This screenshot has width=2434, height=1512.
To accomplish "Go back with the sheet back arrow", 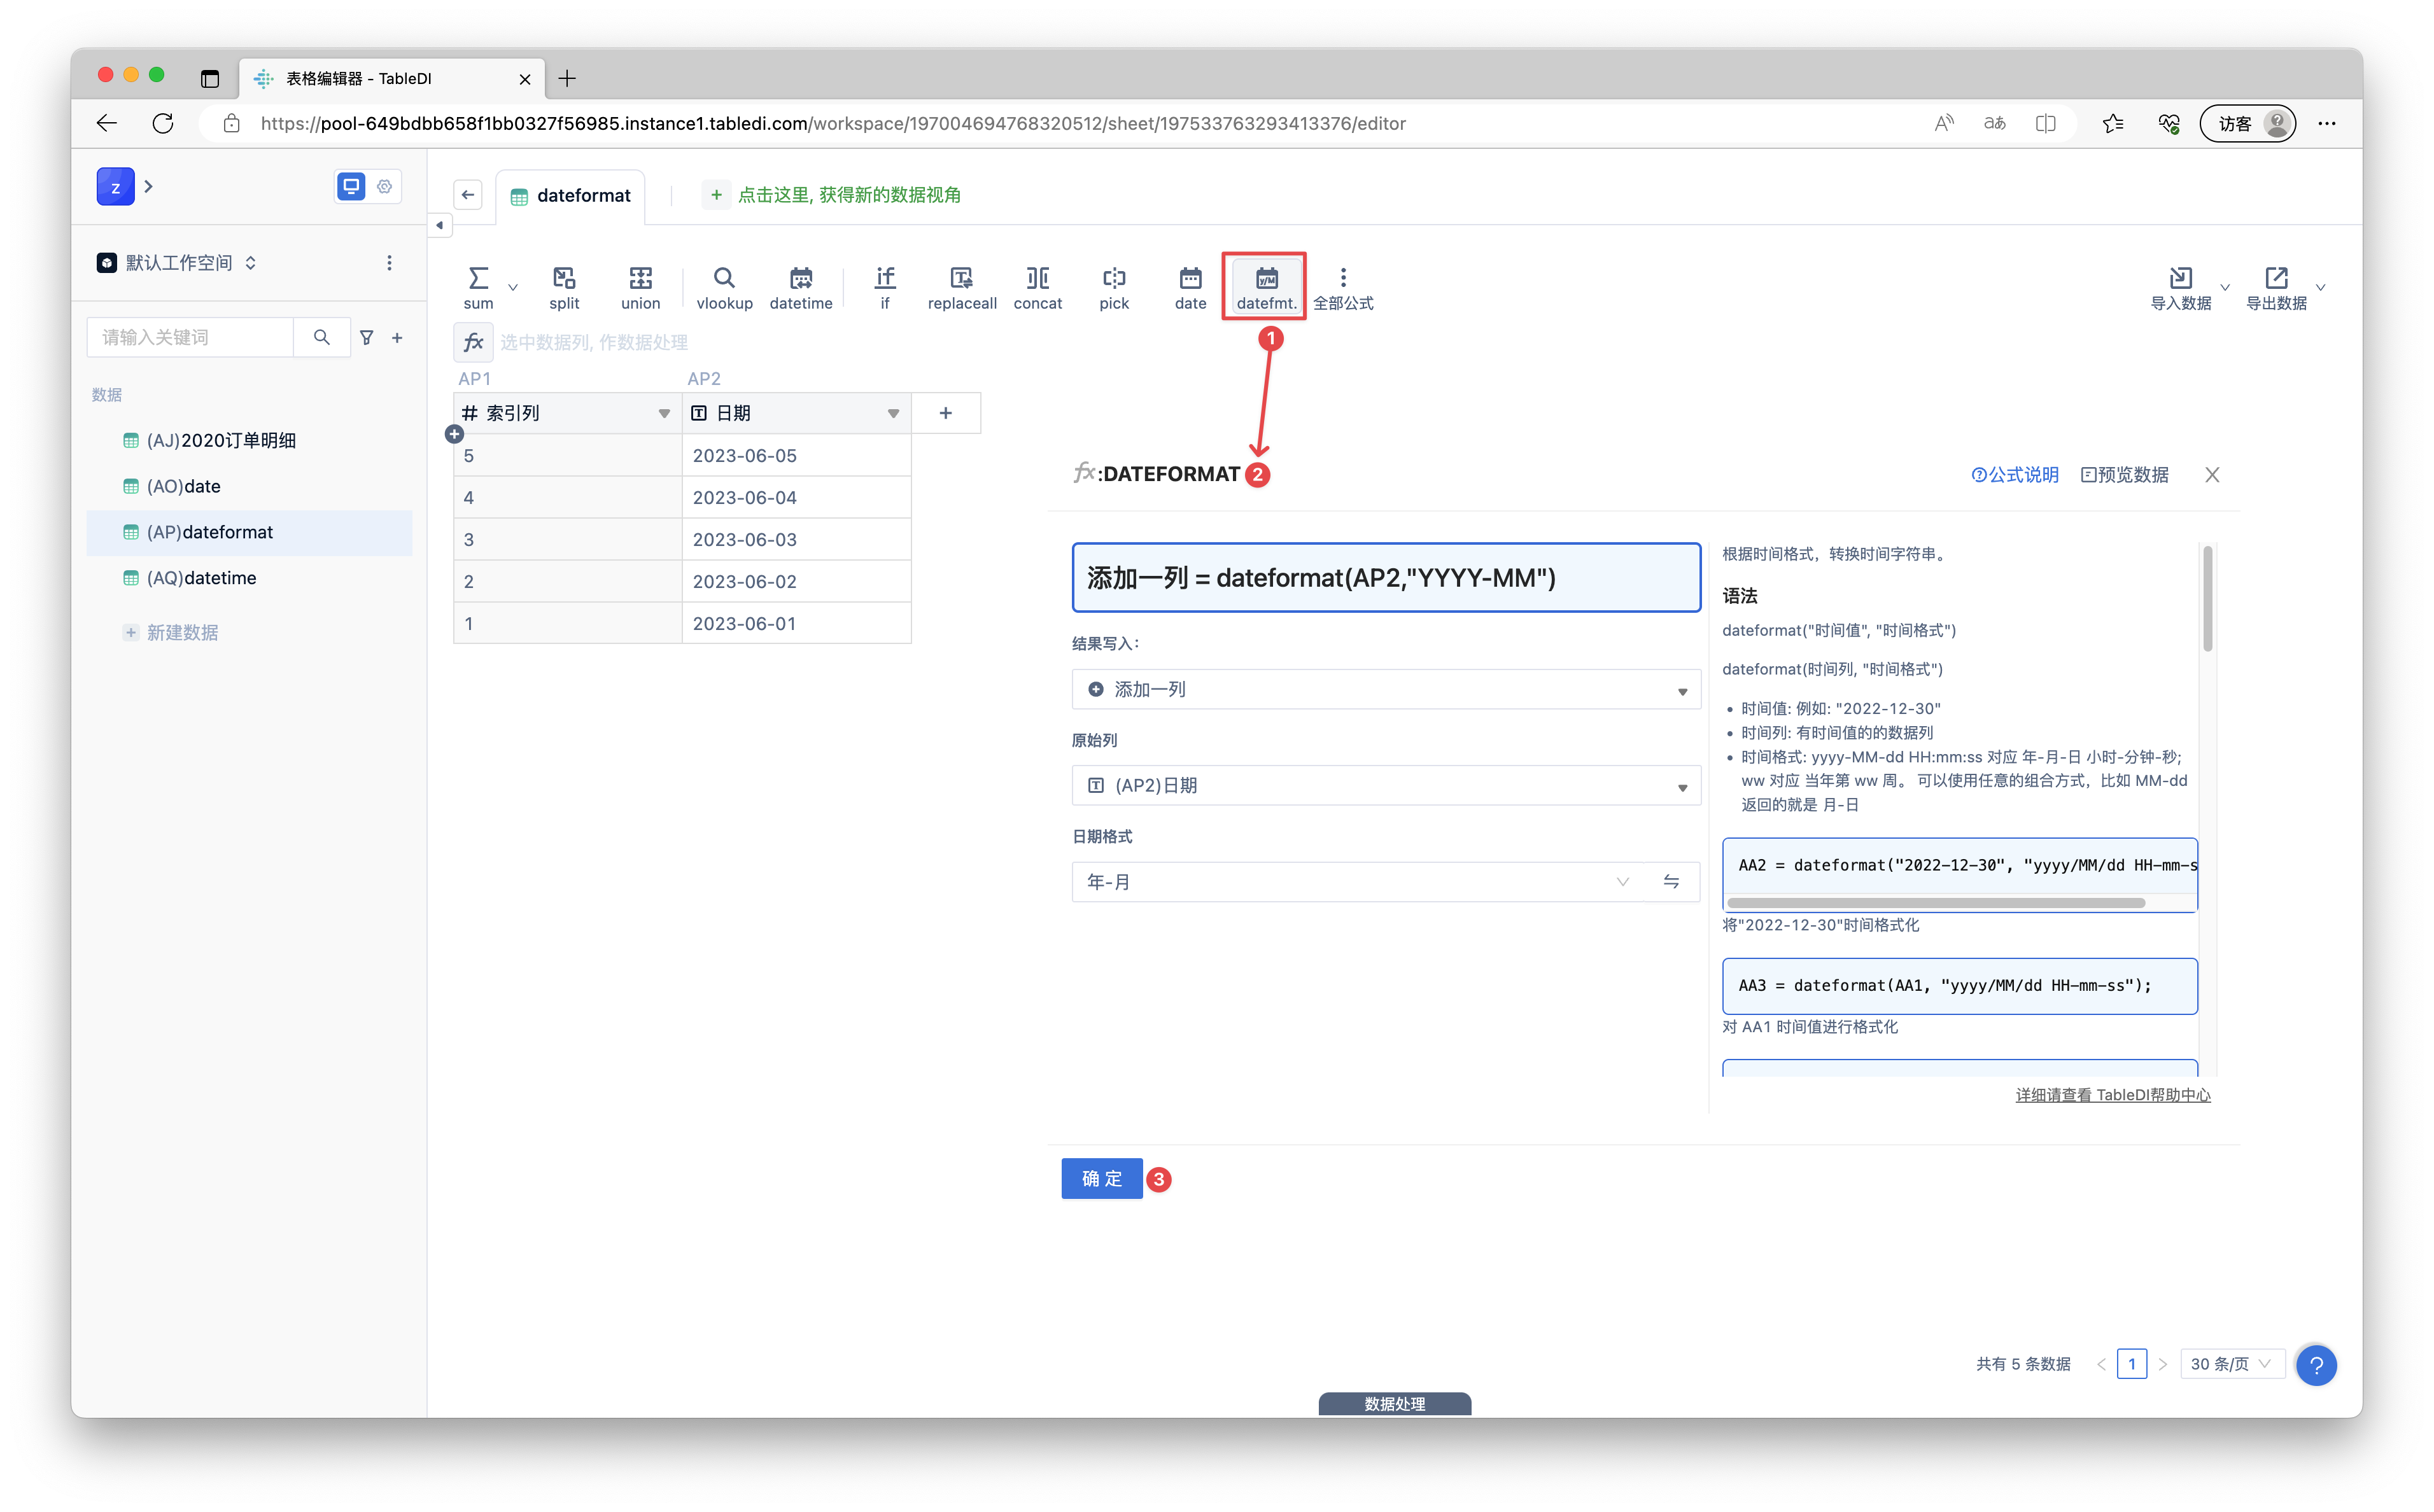I will [468, 195].
